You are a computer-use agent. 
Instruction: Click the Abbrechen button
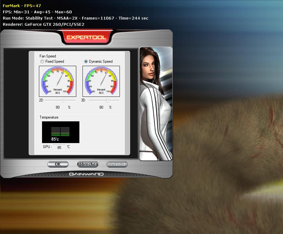tap(87, 164)
